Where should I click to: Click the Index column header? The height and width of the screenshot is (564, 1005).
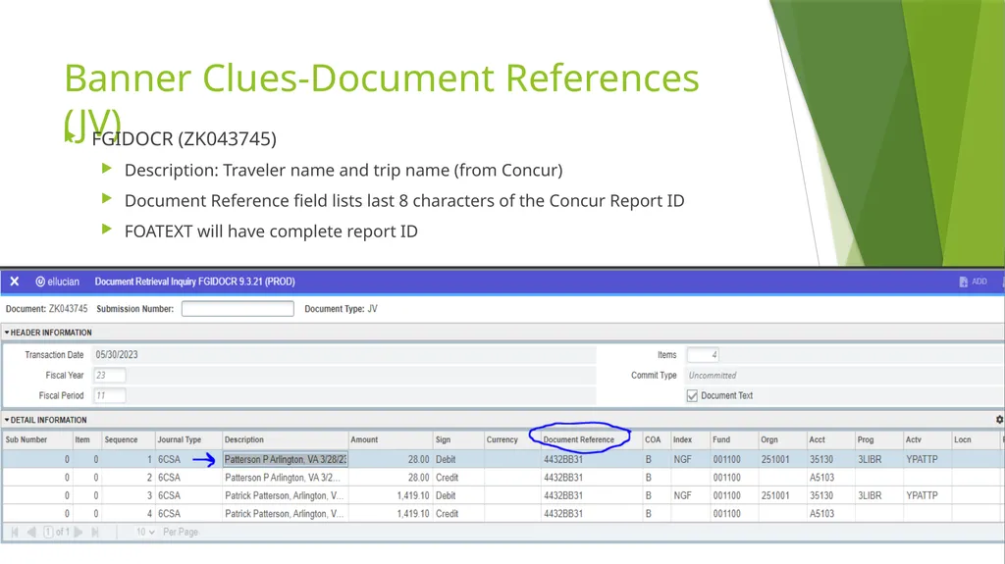click(x=683, y=439)
